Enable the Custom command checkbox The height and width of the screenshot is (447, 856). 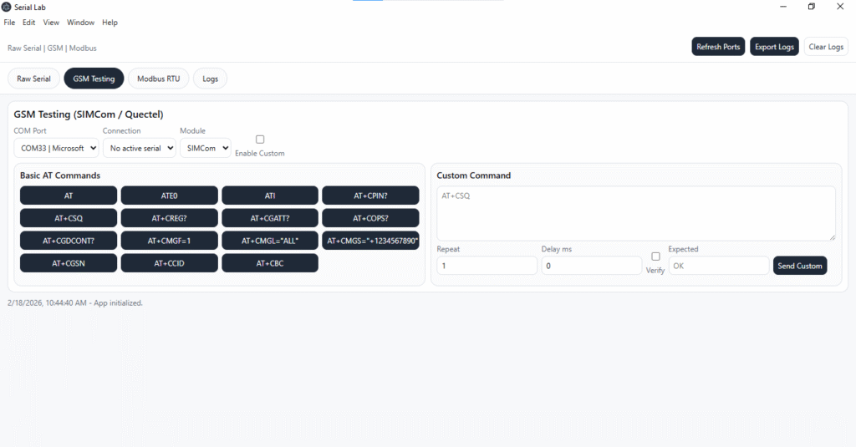coord(260,140)
